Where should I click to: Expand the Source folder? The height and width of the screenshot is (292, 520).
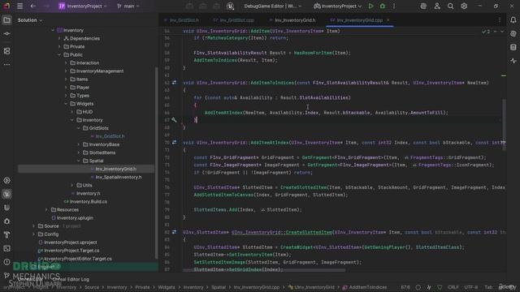pos(33,226)
